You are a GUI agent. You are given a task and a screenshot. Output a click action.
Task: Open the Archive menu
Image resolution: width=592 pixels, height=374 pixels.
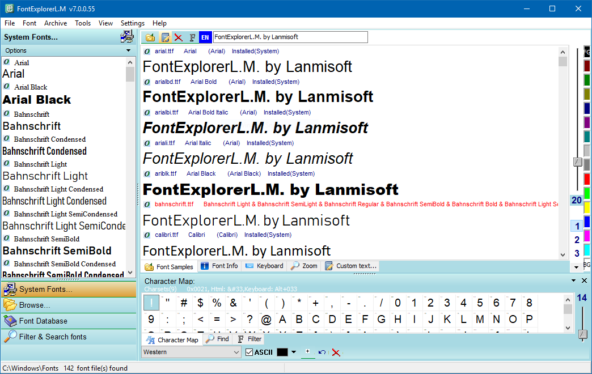click(56, 23)
